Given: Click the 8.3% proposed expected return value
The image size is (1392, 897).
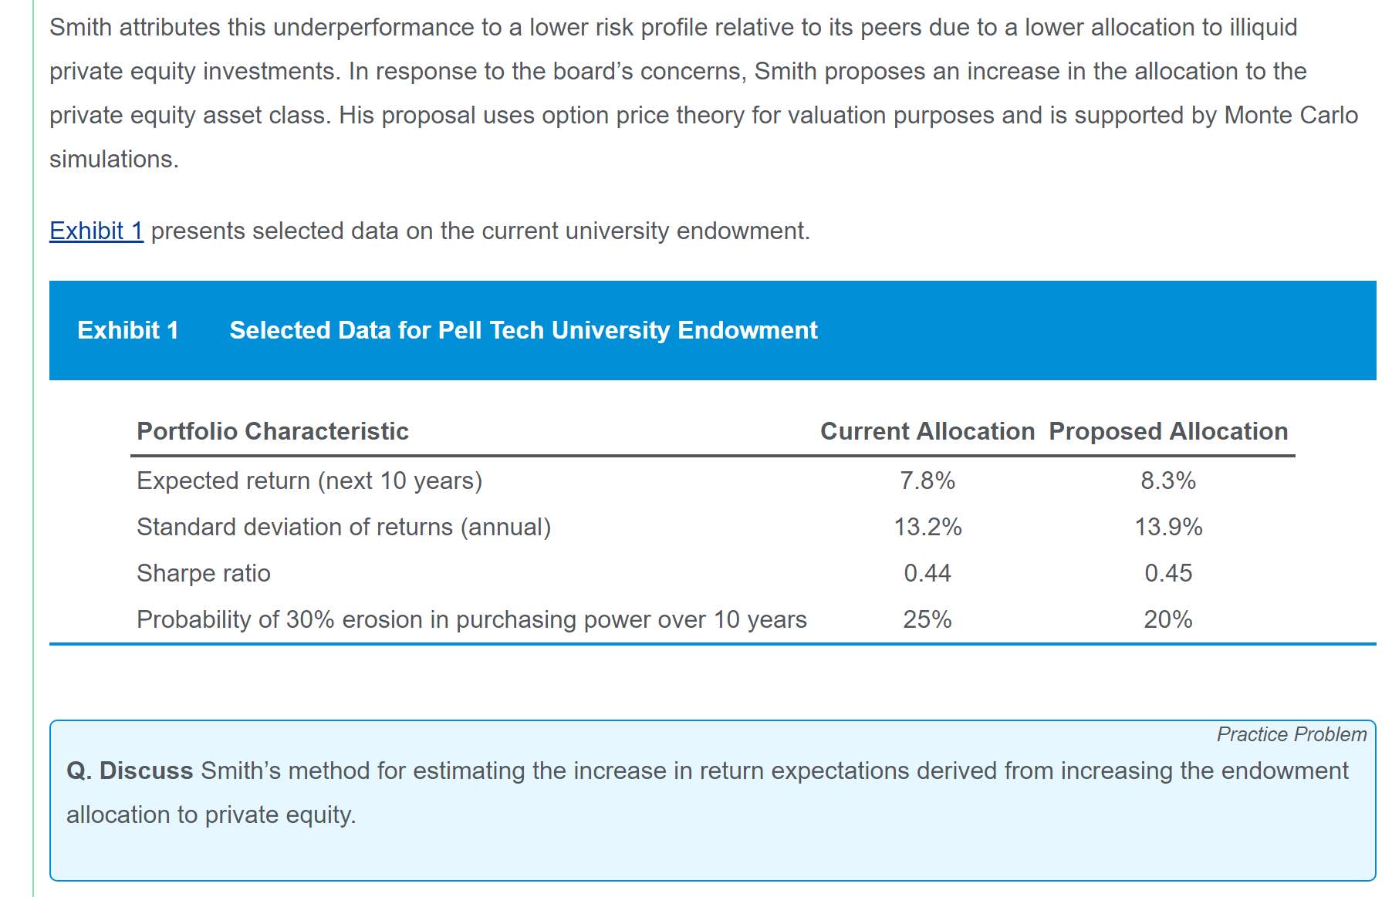Looking at the screenshot, I should pyautogui.click(x=1168, y=481).
